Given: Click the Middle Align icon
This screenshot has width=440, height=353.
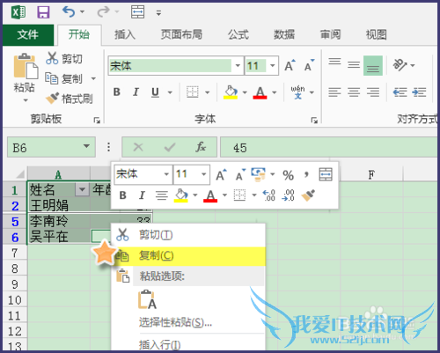Looking at the screenshot, I should [x=354, y=65].
